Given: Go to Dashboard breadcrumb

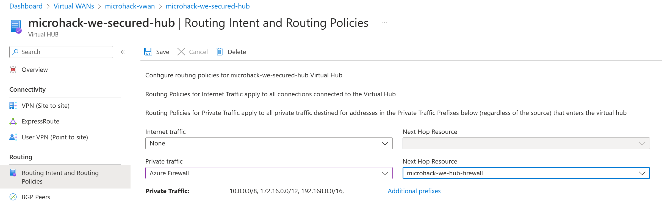Looking at the screenshot, I should pos(26,6).
